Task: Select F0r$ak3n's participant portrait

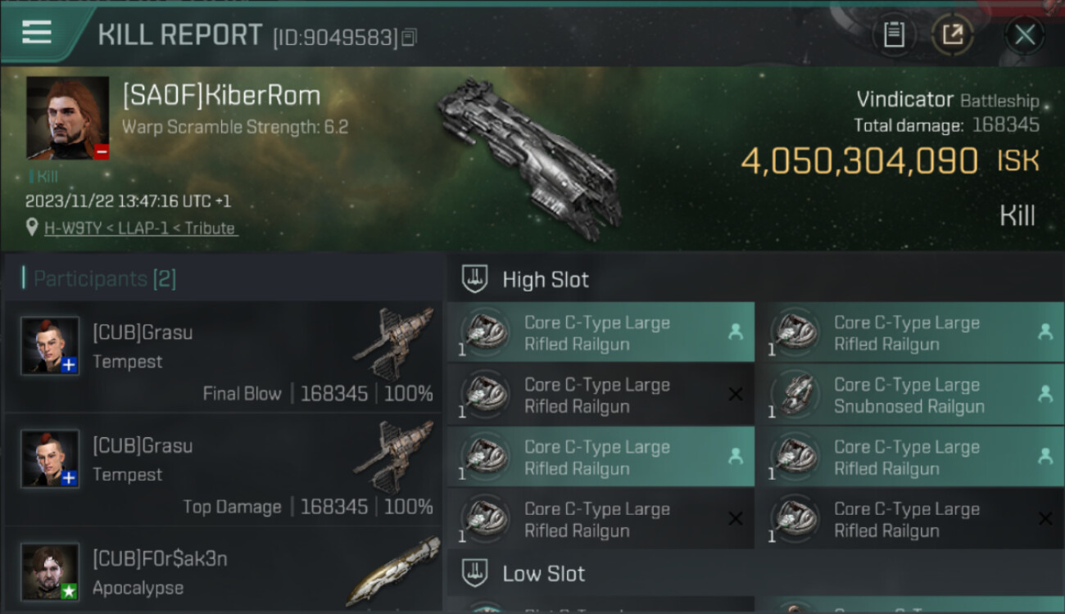Action: (x=51, y=571)
